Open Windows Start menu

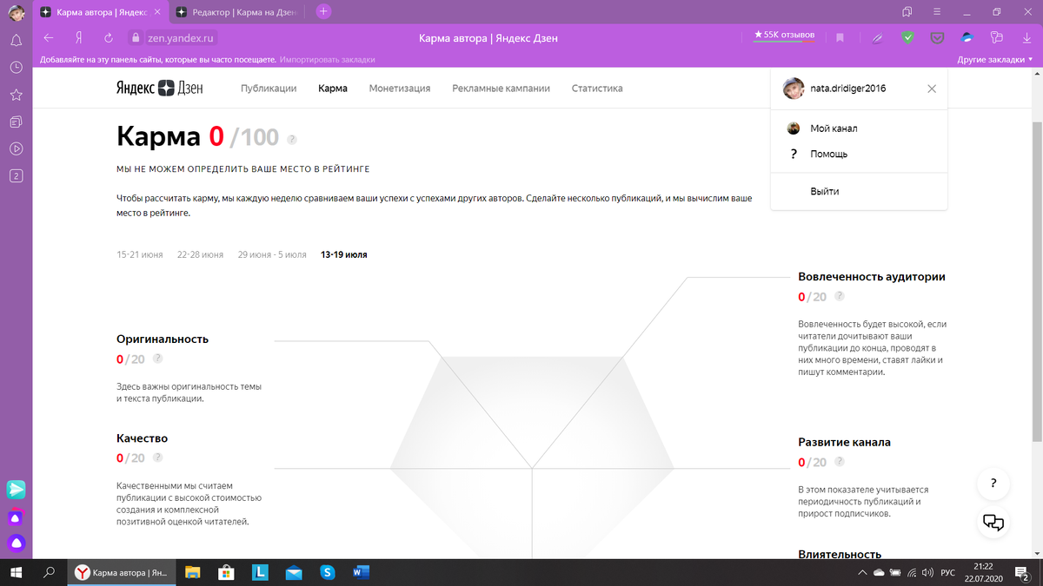[16, 572]
